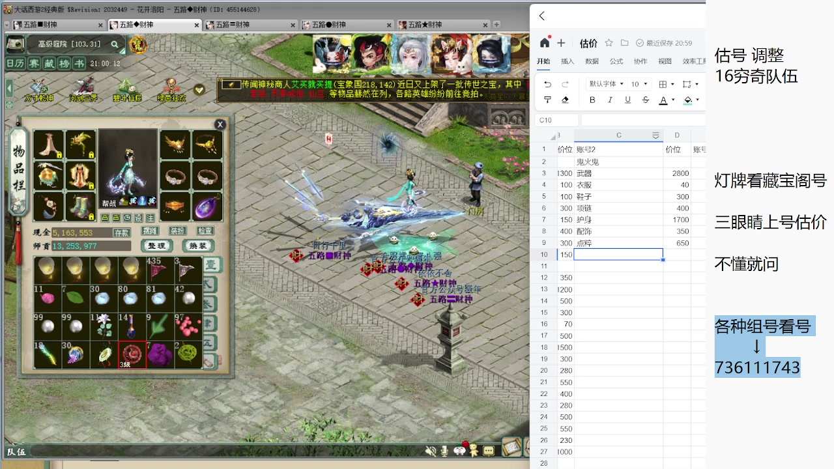
Task: Clear formatting with eraser icon
Action: [x=565, y=100]
